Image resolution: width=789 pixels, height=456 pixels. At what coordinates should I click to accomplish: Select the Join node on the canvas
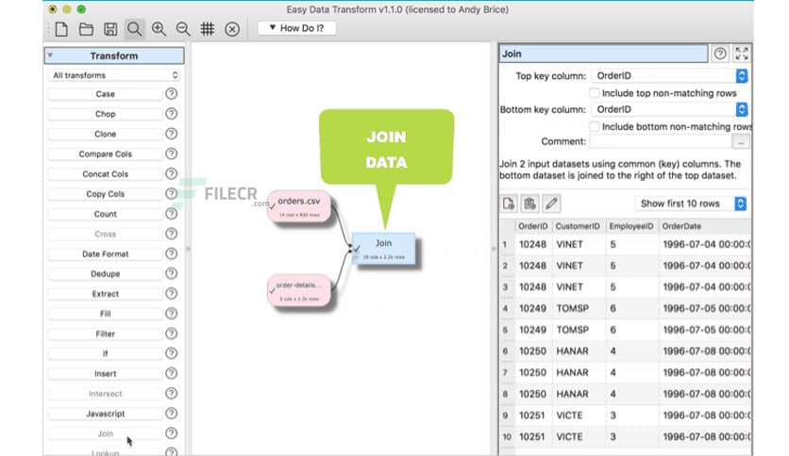[383, 249]
